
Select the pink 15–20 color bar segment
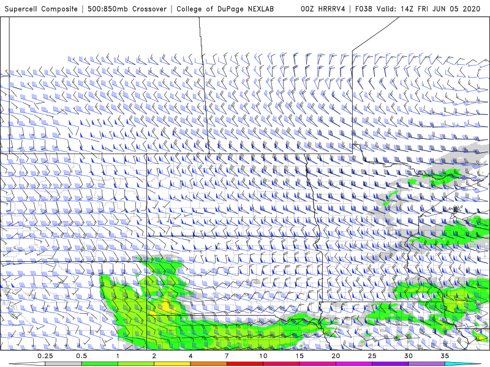point(317,364)
